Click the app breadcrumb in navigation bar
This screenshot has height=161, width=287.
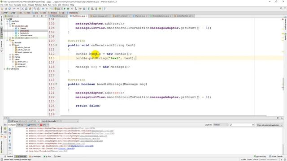13,13
